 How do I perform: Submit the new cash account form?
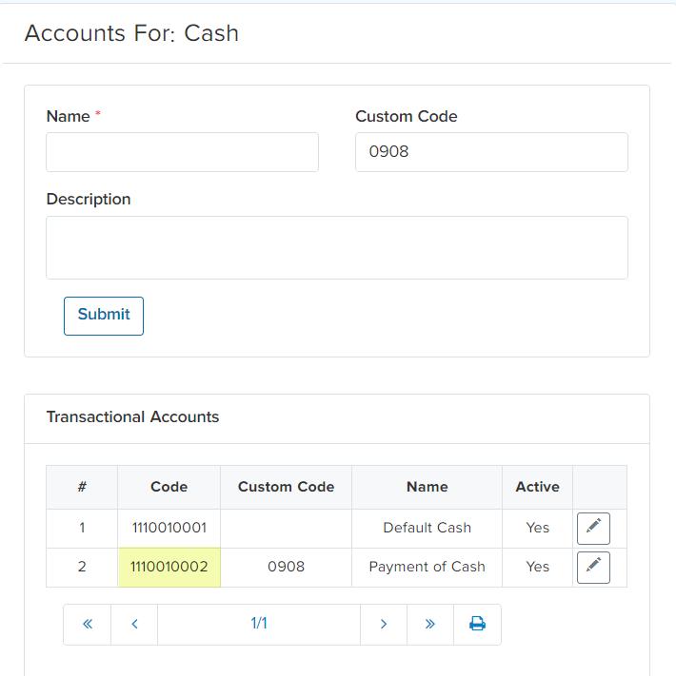click(104, 316)
